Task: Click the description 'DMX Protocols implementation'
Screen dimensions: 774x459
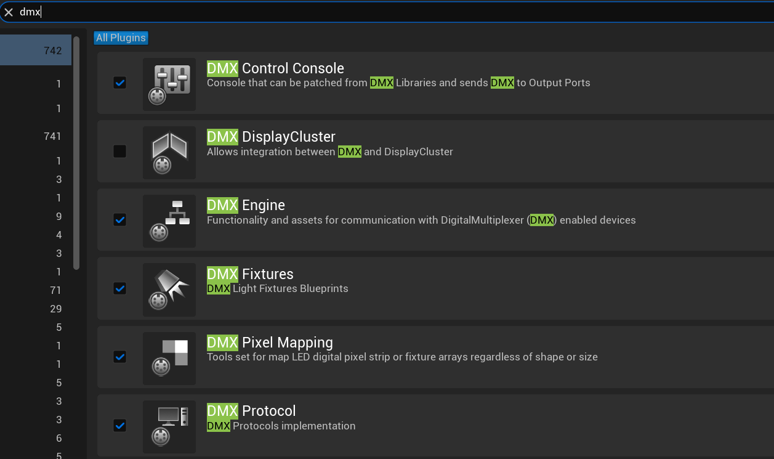Action: [281, 426]
